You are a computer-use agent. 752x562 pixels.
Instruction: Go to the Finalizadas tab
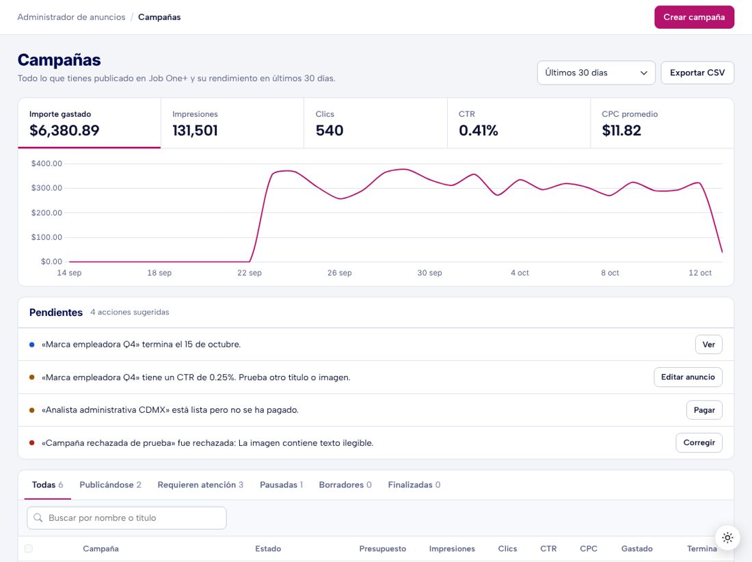click(414, 485)
